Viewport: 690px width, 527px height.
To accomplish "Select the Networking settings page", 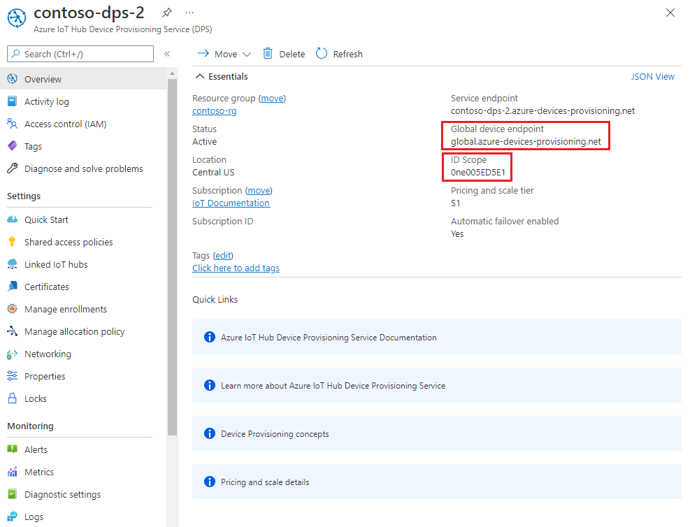I will 47,354.
